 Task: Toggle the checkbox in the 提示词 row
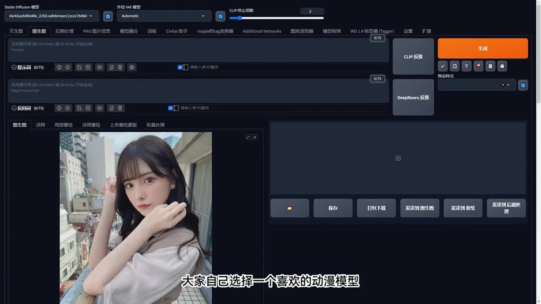[180, 67]
